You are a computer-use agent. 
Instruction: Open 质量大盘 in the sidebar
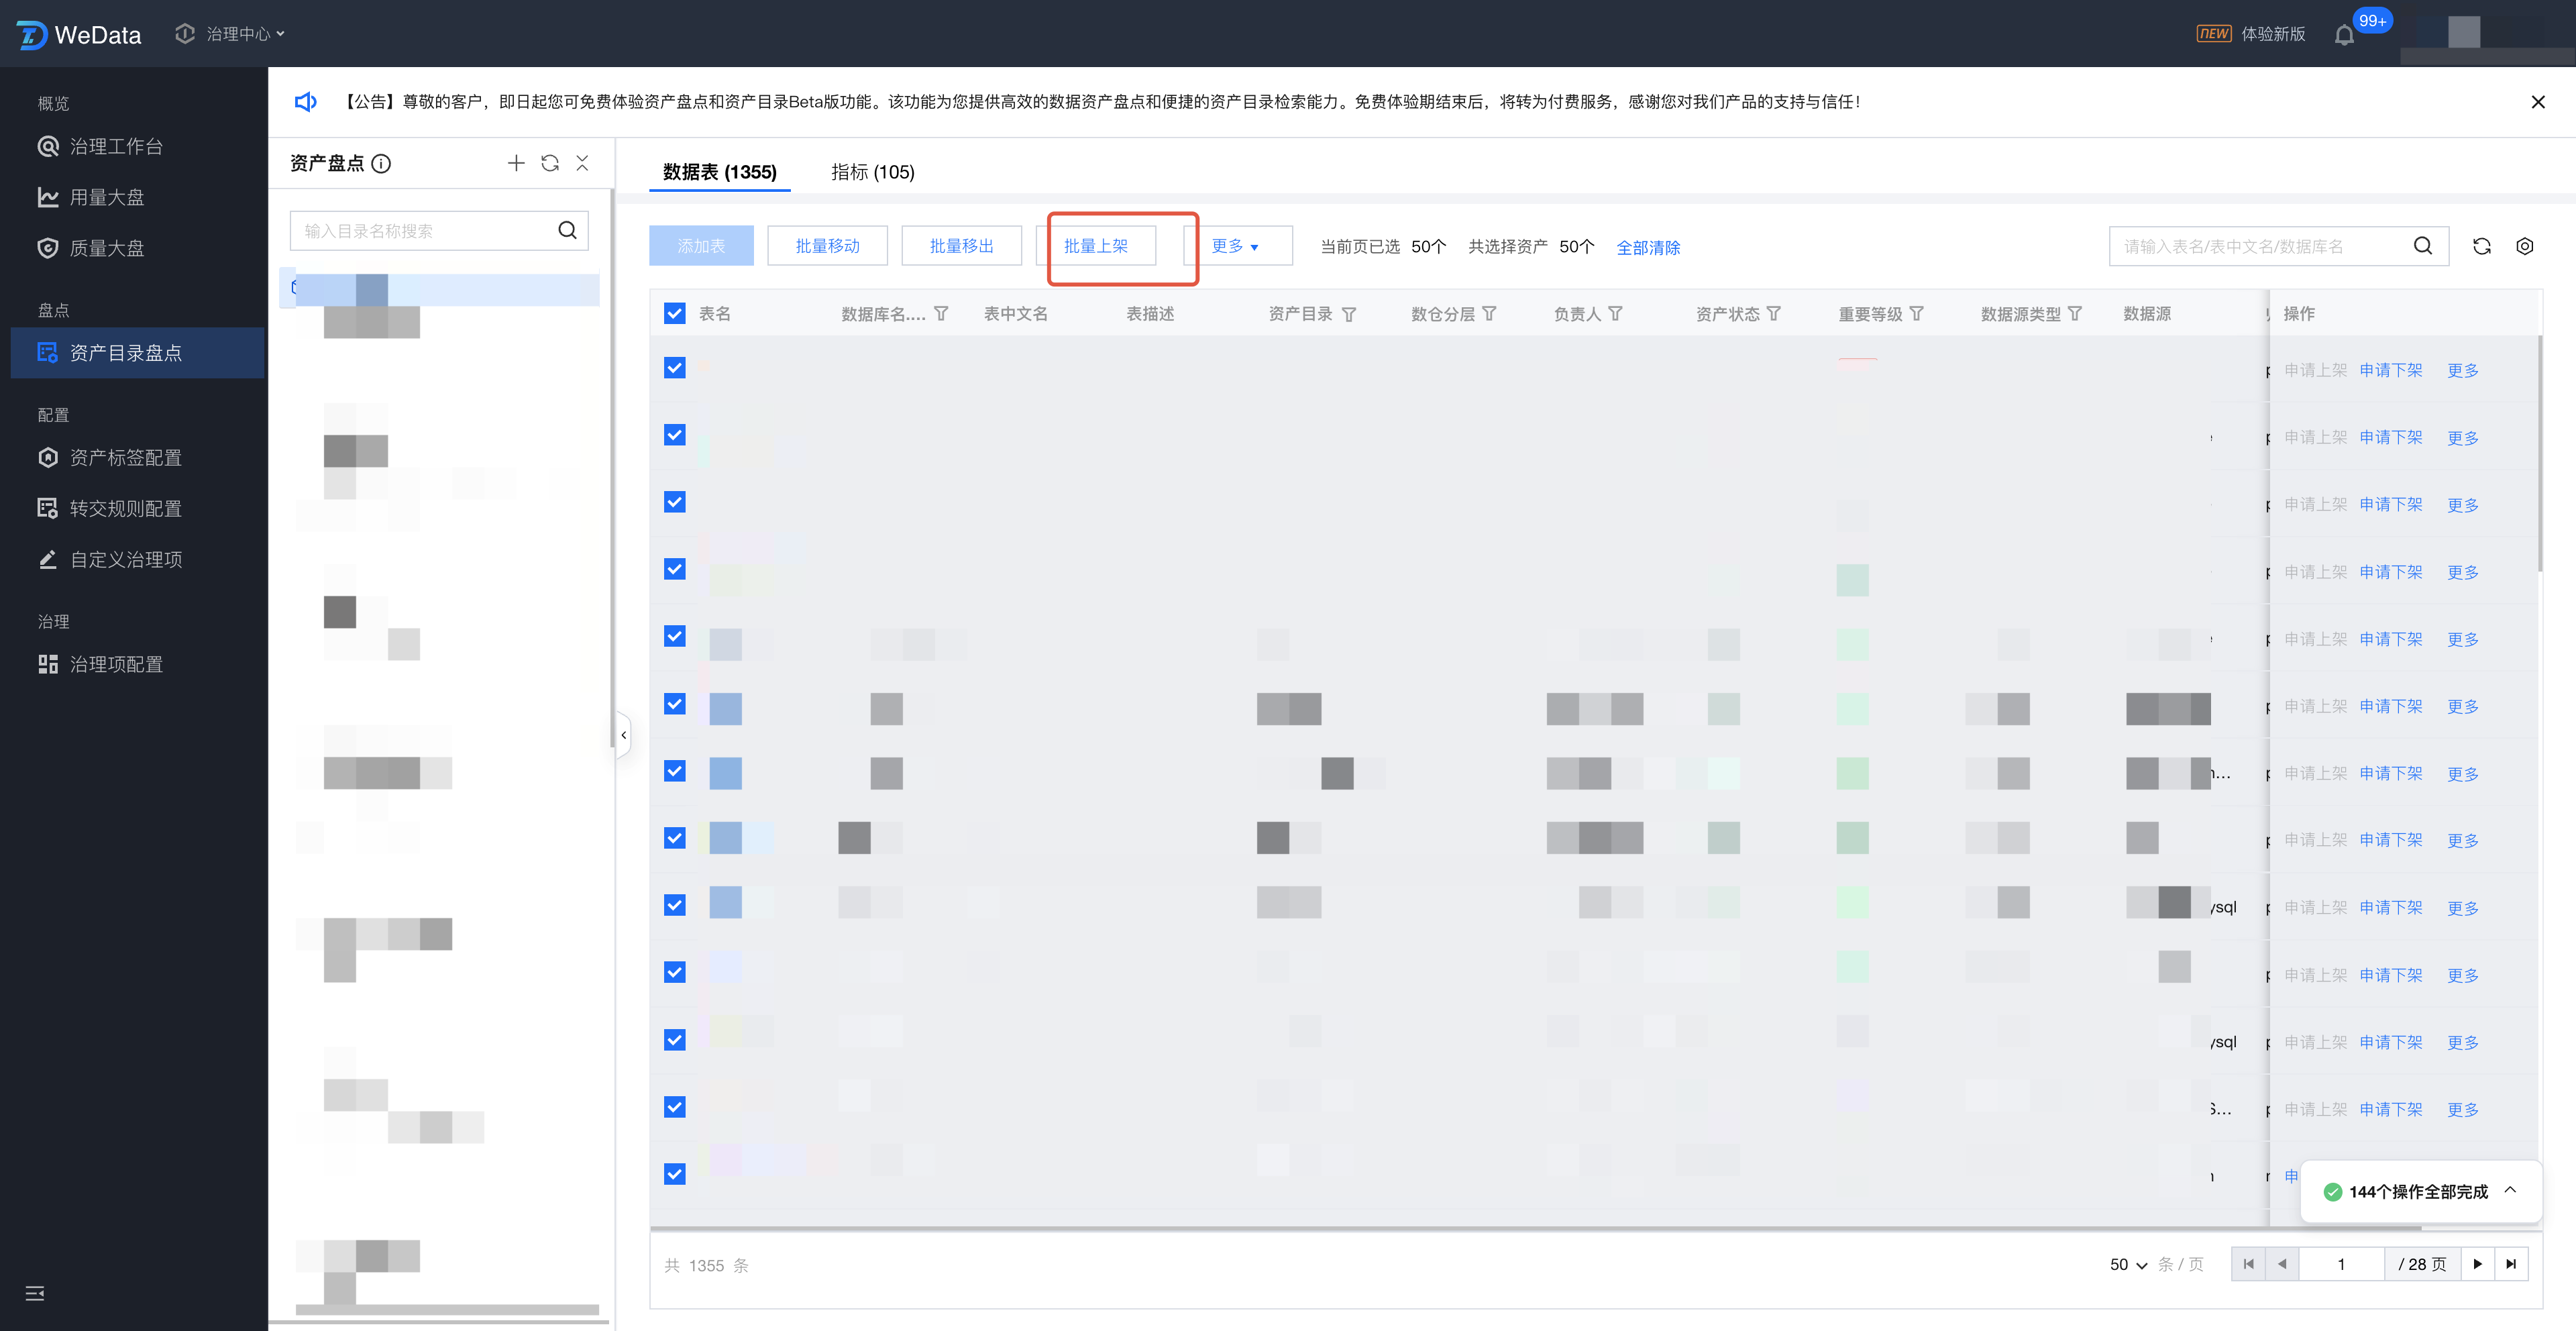[106, 248]
